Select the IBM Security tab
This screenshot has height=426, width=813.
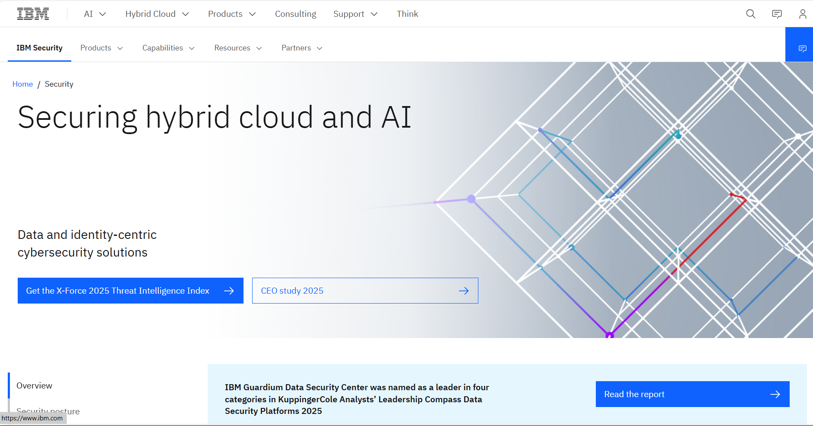pyautogui.click(x=39, y=48)
